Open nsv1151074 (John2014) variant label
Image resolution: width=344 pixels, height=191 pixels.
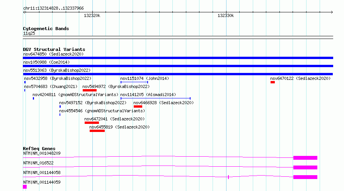click(x=145, y=78)
